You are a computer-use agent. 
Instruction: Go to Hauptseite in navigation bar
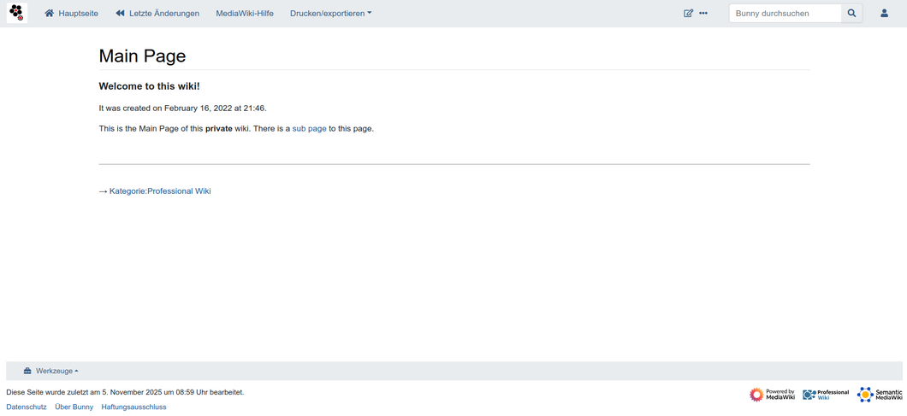[71, 14]
